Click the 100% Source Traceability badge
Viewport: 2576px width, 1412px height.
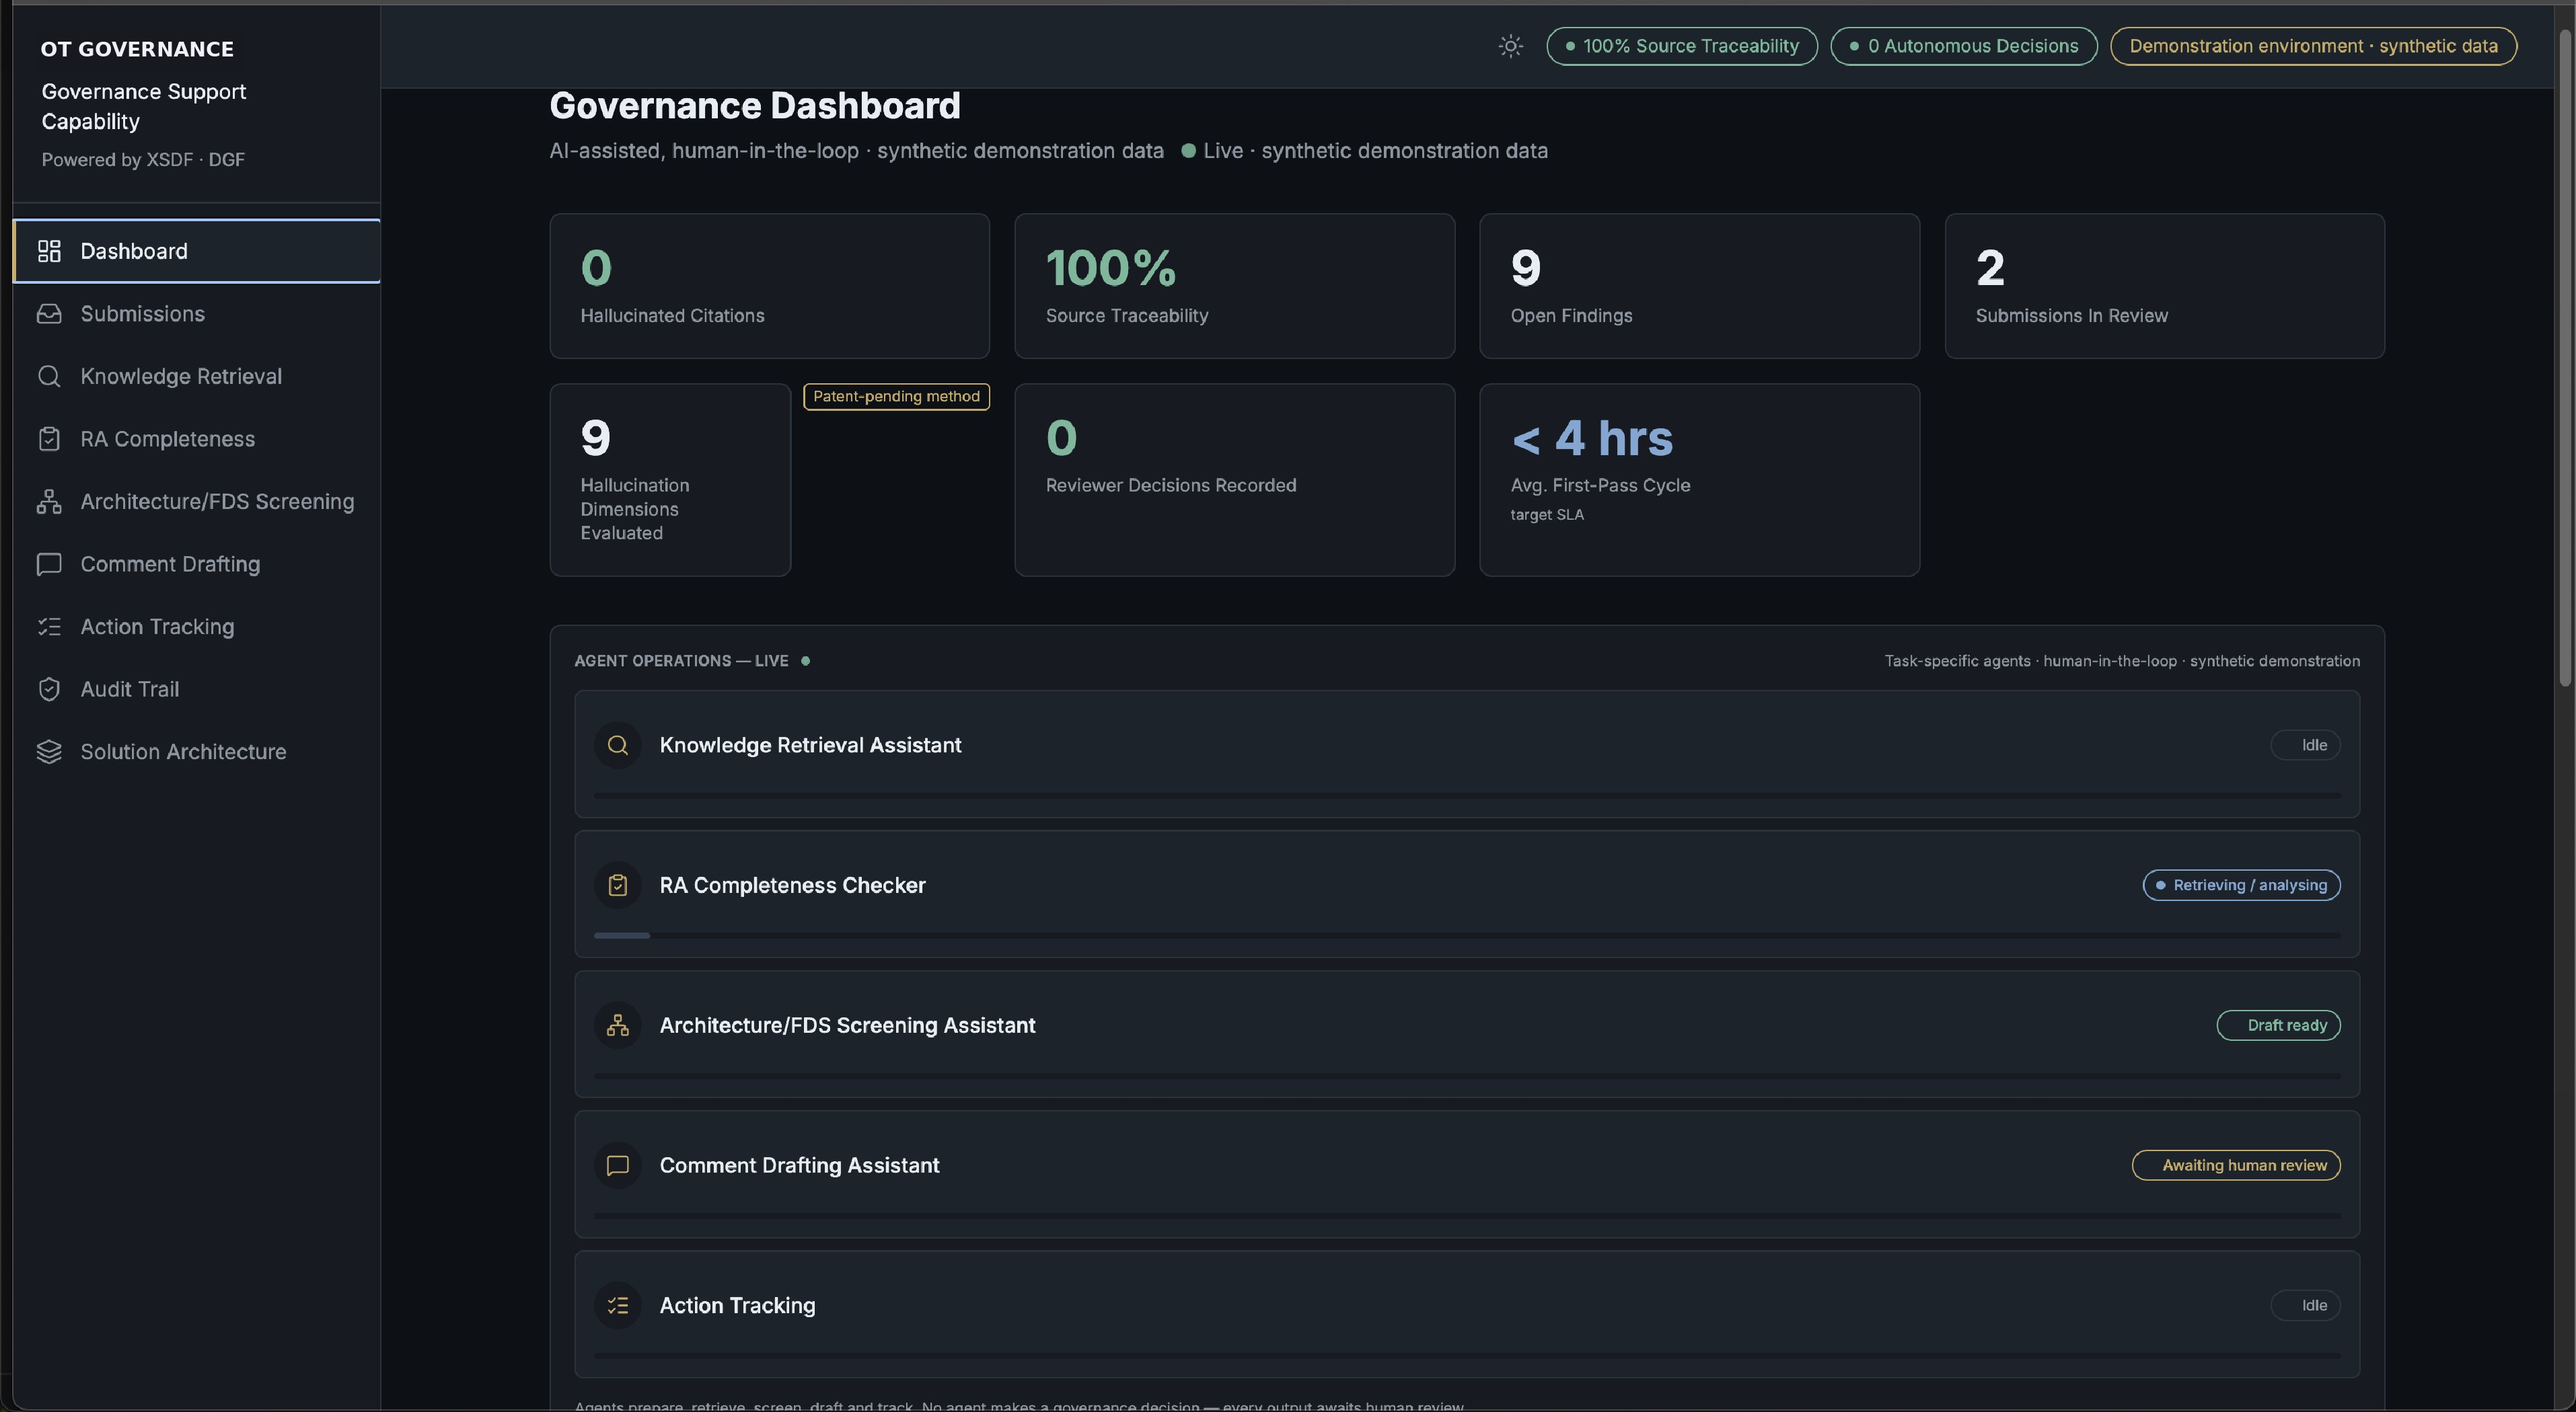[1682, 46]
